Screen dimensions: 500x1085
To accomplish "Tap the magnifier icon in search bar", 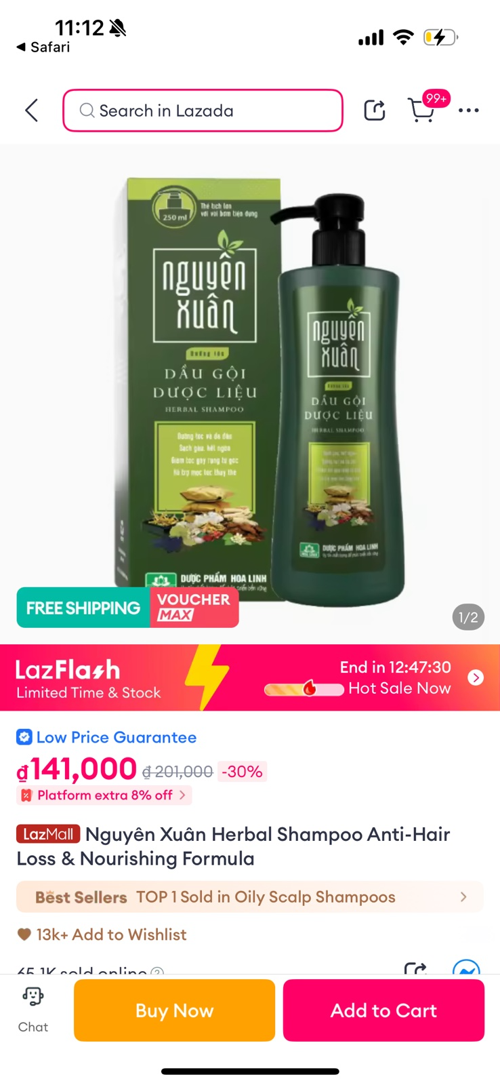I will pyautogui.click(x=87, y=111).
